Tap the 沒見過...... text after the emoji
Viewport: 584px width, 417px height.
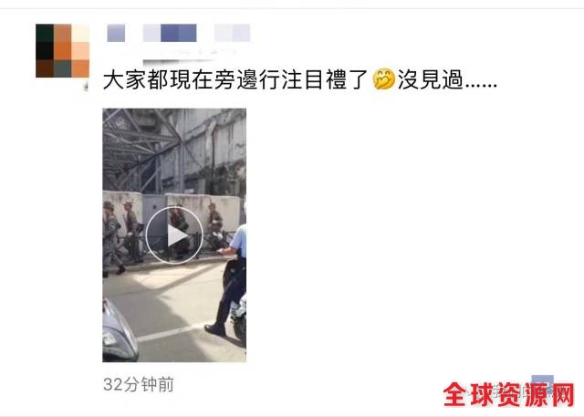coord(447,79)
